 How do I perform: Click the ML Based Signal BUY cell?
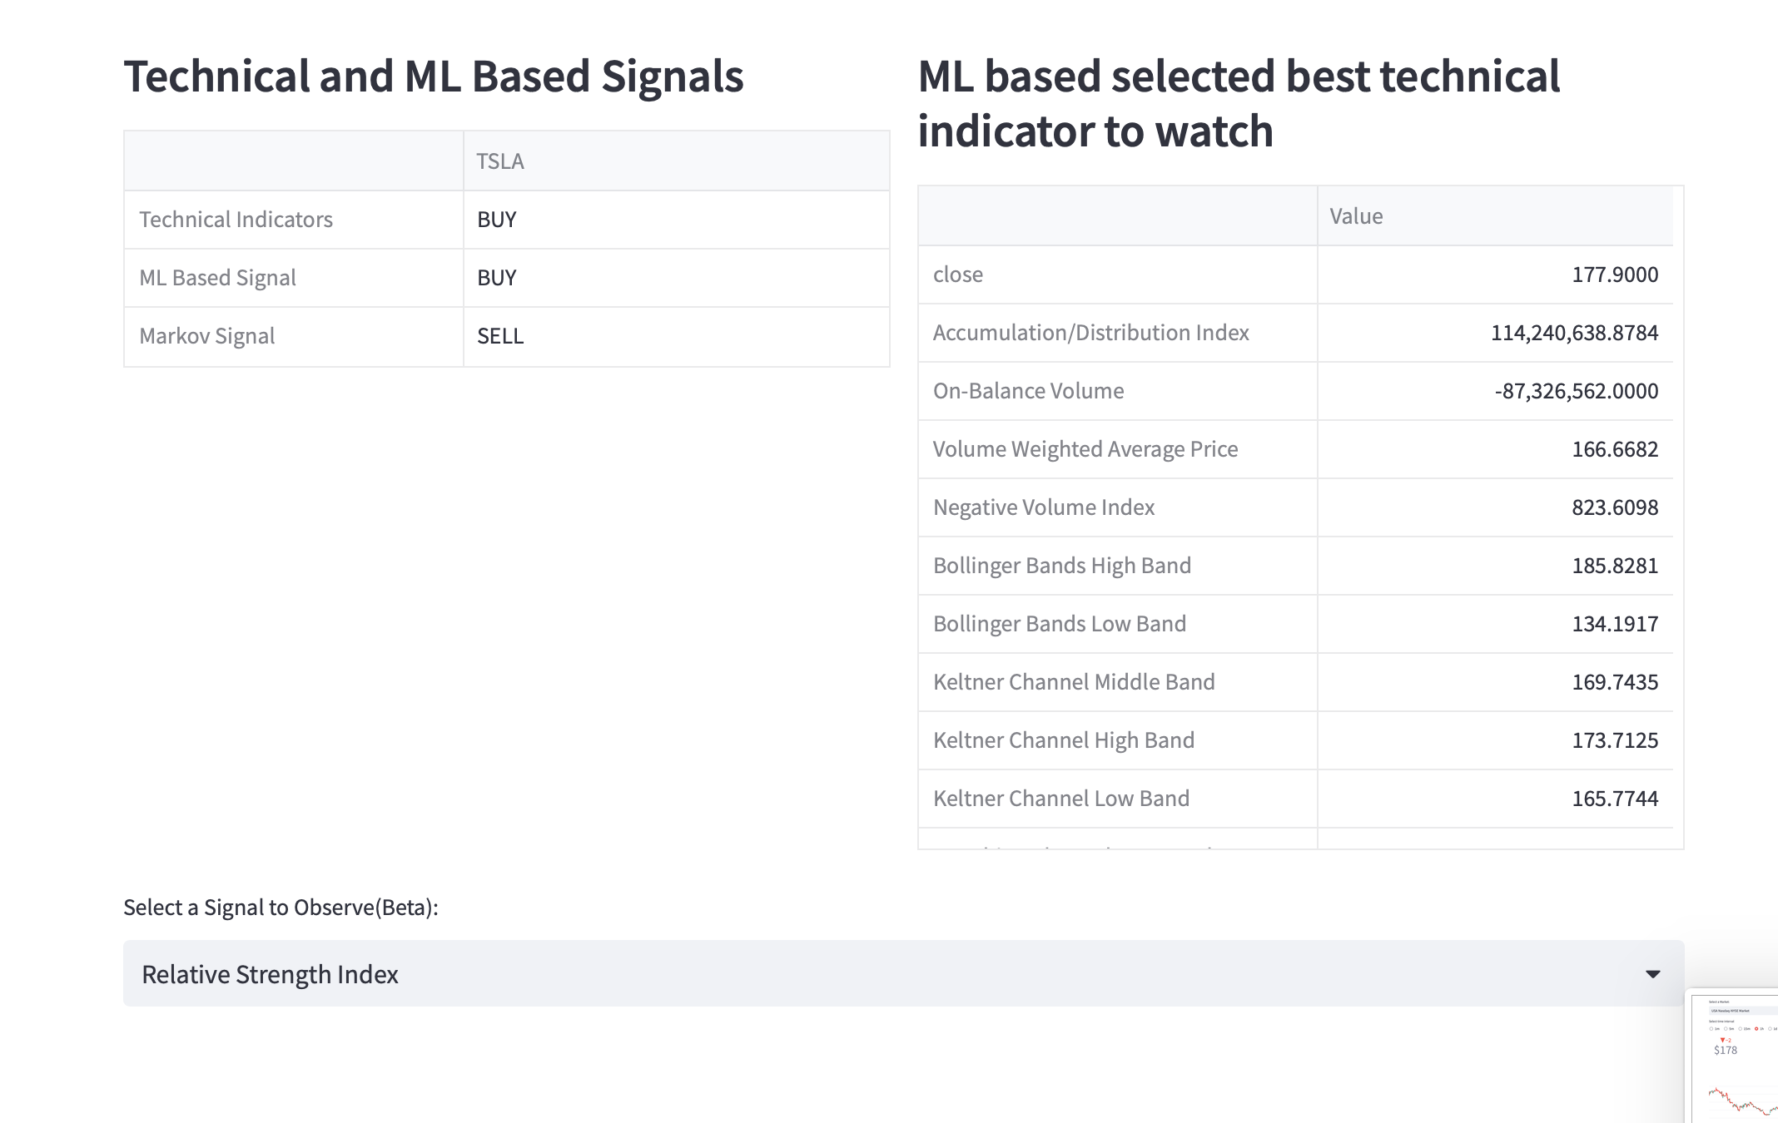[676, 278]
